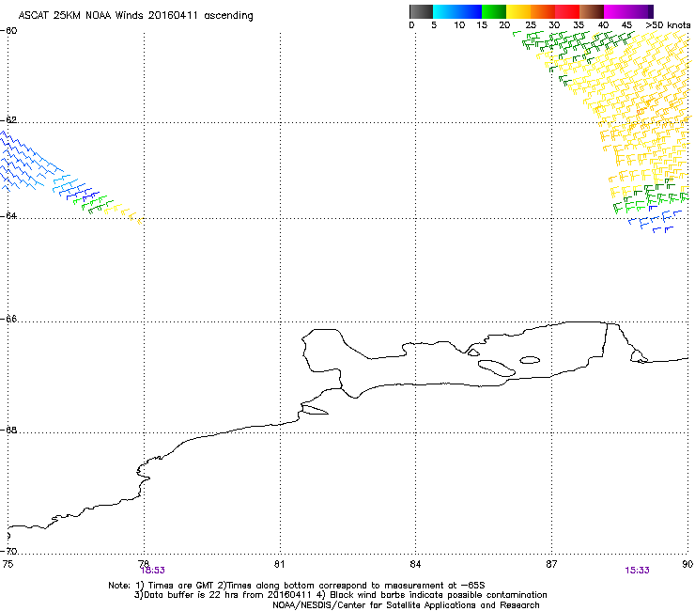
Task: Click the -64 latitude axis label
Action: (x=9, y=216)
